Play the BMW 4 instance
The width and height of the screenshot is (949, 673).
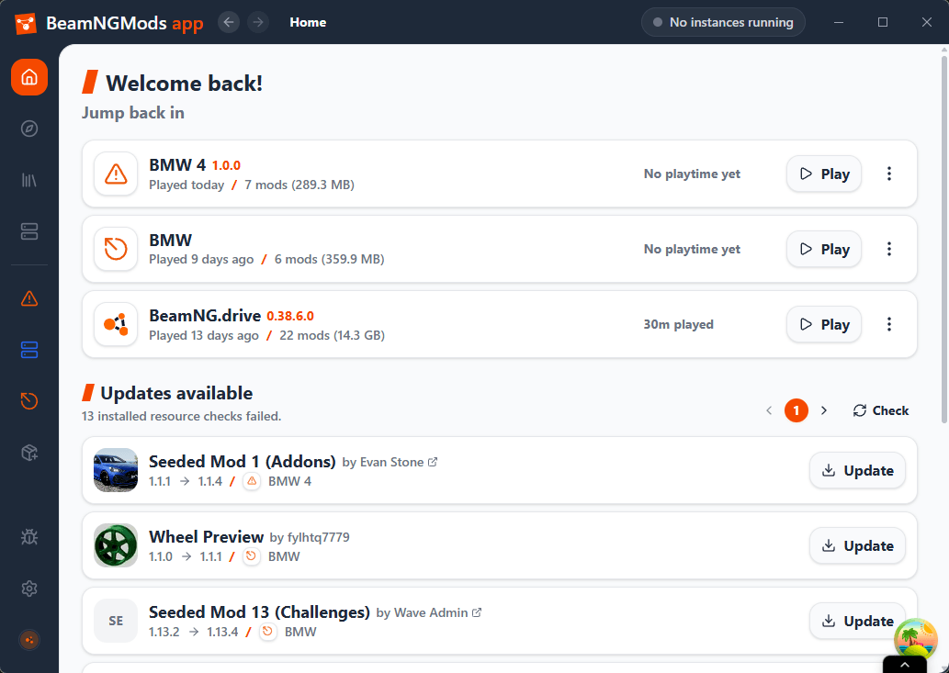click(824, 174)
